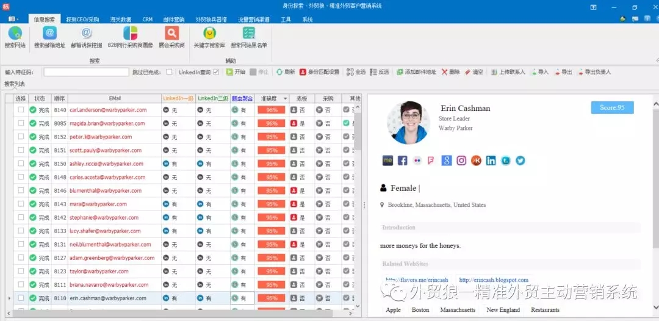Screen dimensions: 659x321
Task: Click the 导入 import button
Action: click(540, 72)
